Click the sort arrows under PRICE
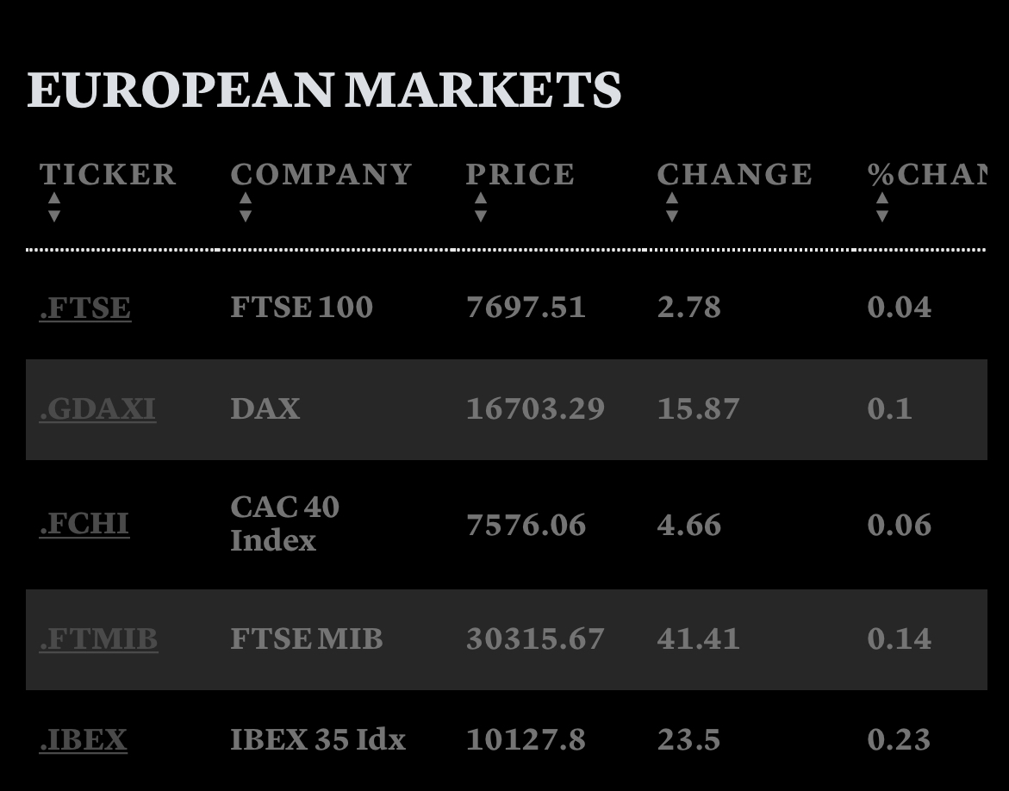Image resolution: width=1009 pixels, height=791 pixels. tap(481, 207)
